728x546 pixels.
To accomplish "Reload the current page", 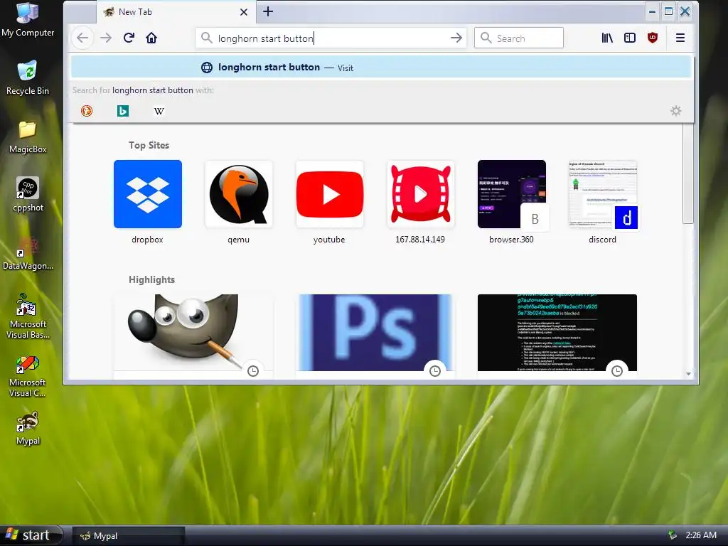I will [129, 38].
